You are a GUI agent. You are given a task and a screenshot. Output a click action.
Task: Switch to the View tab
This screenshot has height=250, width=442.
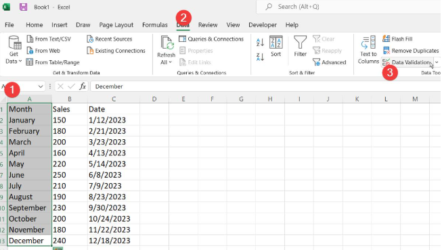point(233,25)
